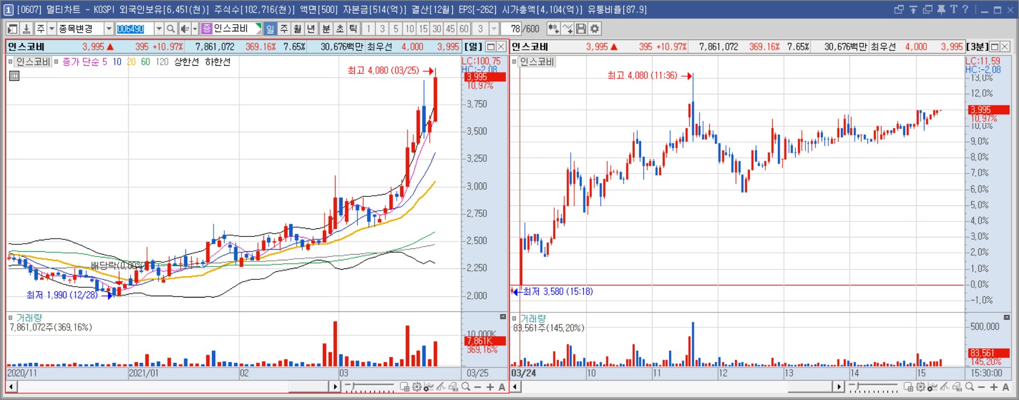The height and width of the screenshot is (400, 1019).
Task: Open the interval value dropdown next to 3
Action: pos(494,29)
